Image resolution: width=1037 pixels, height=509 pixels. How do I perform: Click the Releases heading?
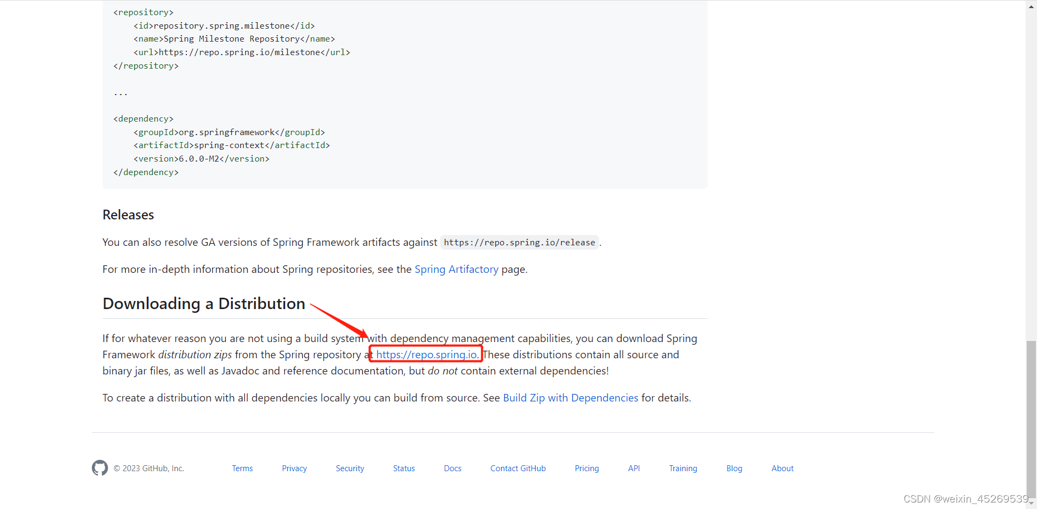tap(128, 215)
